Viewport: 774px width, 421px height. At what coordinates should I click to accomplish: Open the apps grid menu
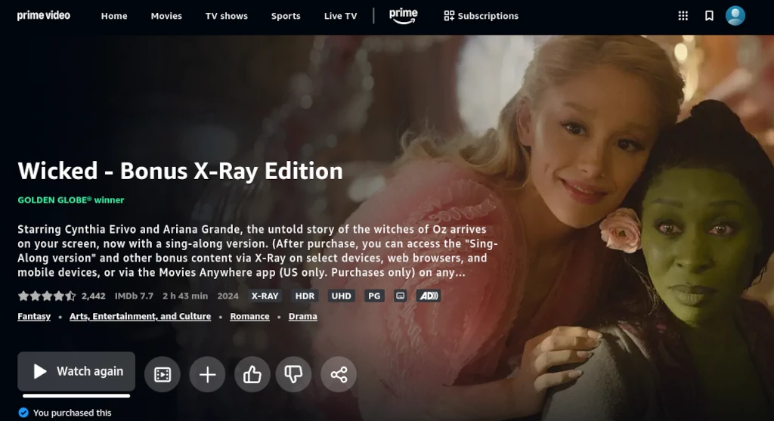coord(683,16)
